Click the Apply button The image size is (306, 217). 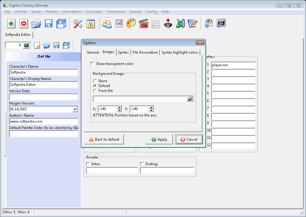159,139
